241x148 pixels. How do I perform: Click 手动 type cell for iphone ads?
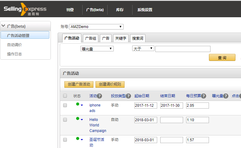(115, 105)
